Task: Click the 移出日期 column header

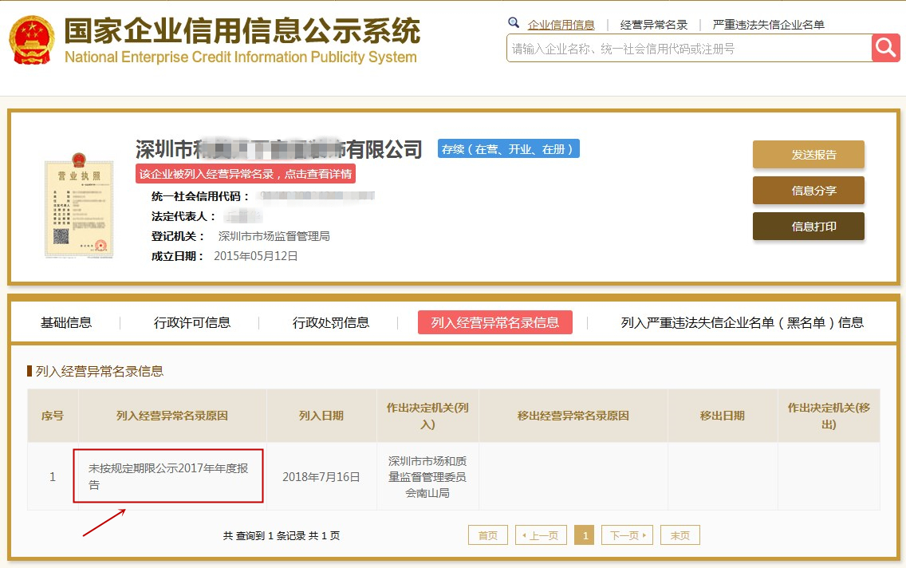Action: pyautogui.click(x=723, y=416)
